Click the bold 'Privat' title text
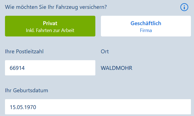The height and width of the screenshot is (116, 194). click(x=50, y=23)
